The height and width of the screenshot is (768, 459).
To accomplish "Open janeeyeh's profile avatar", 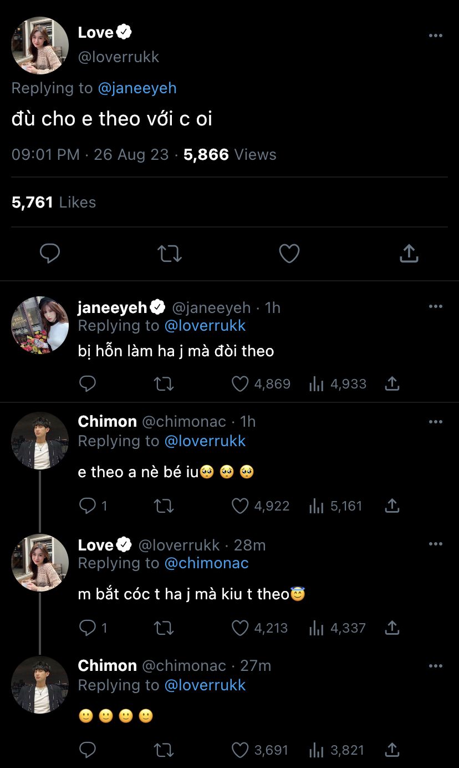I will 40,325.
